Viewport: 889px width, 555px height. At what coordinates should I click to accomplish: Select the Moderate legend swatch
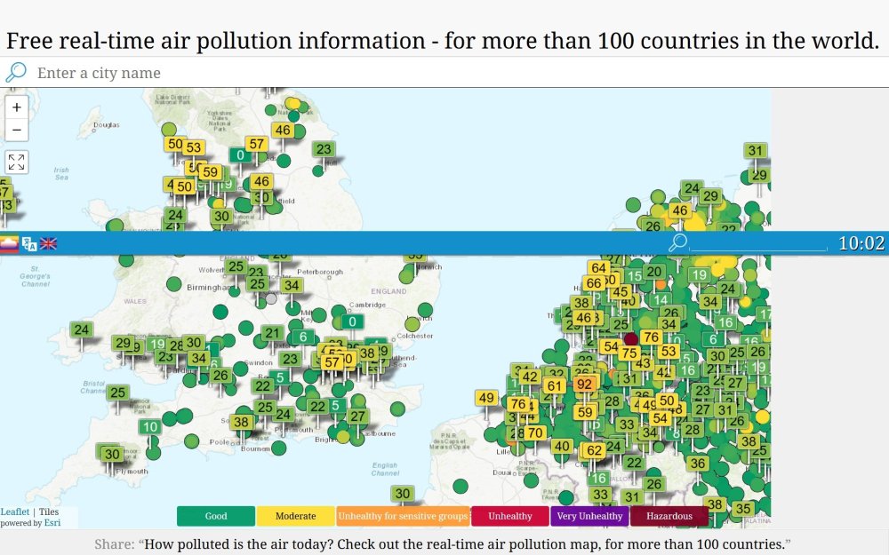(295, 516)
